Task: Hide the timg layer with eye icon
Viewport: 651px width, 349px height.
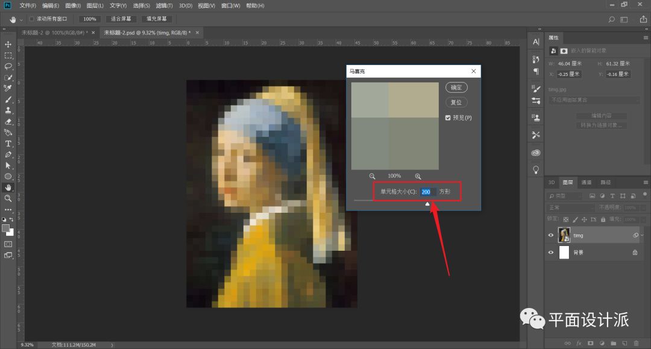Action: [x=551, y=236]
